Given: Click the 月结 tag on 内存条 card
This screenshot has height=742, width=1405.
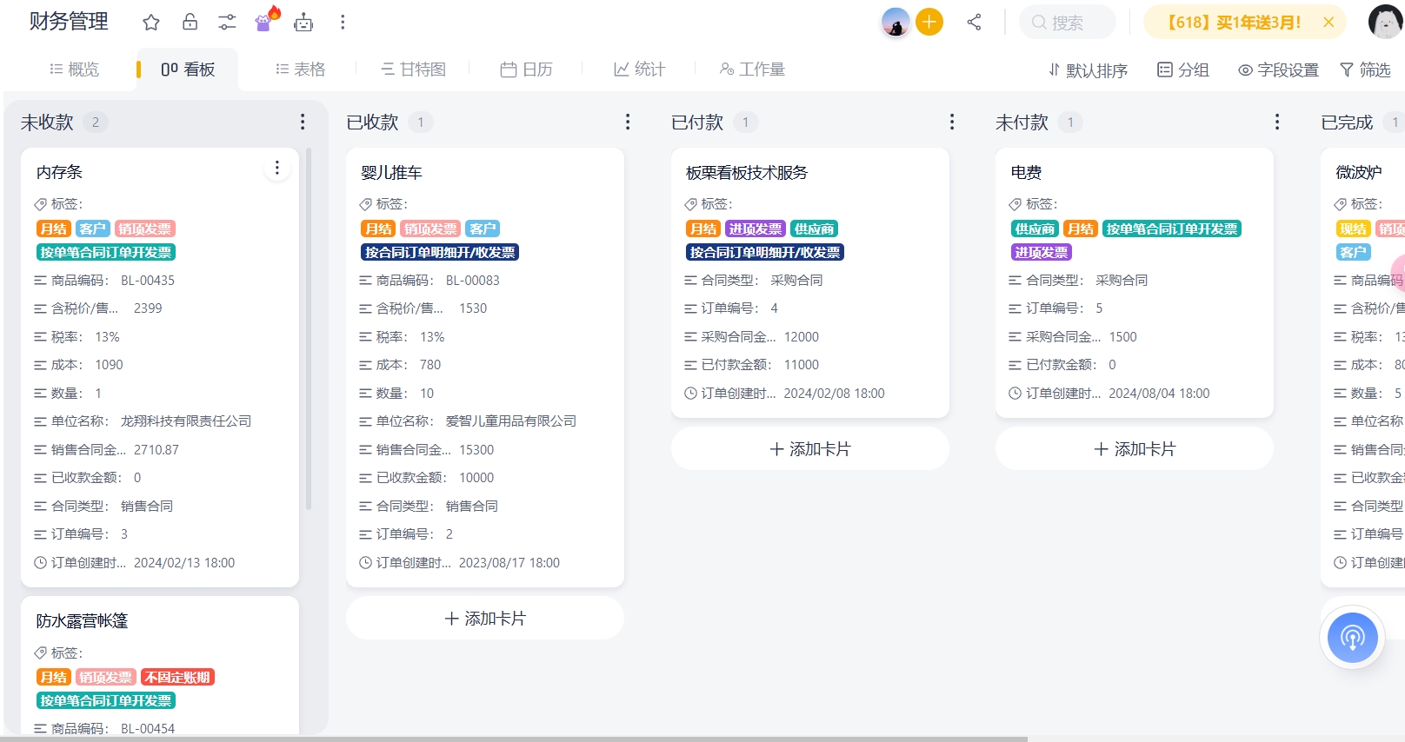Looking at the screenshot, I should click(53, 229).
